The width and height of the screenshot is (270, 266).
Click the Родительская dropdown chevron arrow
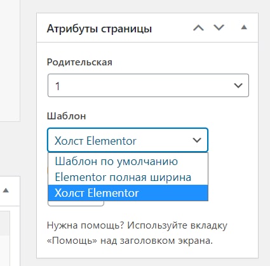pyautogui.click(x=238, y=86)
